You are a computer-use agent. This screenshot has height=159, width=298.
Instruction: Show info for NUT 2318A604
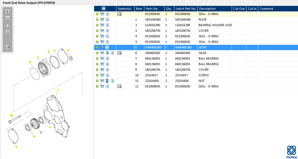tap(112, 81)
